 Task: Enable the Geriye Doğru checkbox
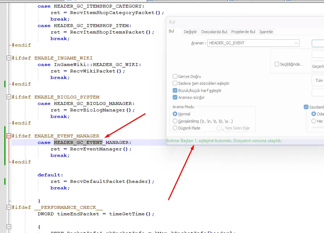(x=175, y=76)
